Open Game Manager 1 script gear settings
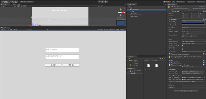This screenshot has height=99, width=206. [205, 65]
